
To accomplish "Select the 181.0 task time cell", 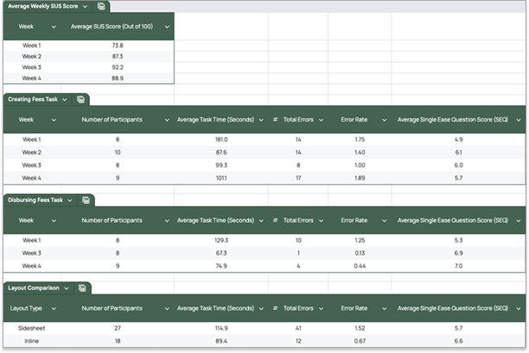I will coord(221,140).
